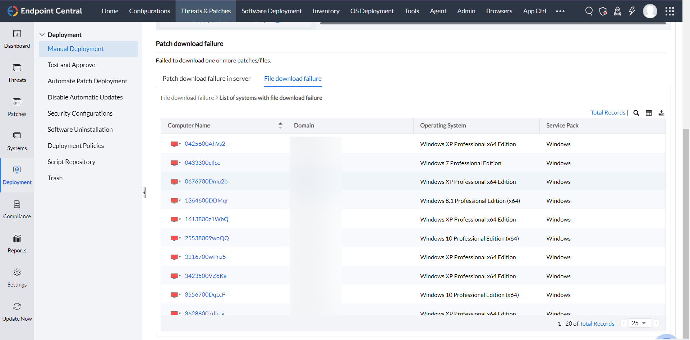Viewport: 690px width, 340px height.
Task: Click the table search magnifier icon
Action: coord(636,113)
